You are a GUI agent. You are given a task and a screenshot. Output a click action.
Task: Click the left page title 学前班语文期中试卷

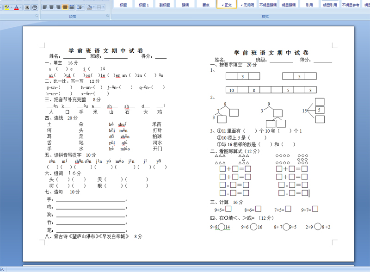coord(106,50)
